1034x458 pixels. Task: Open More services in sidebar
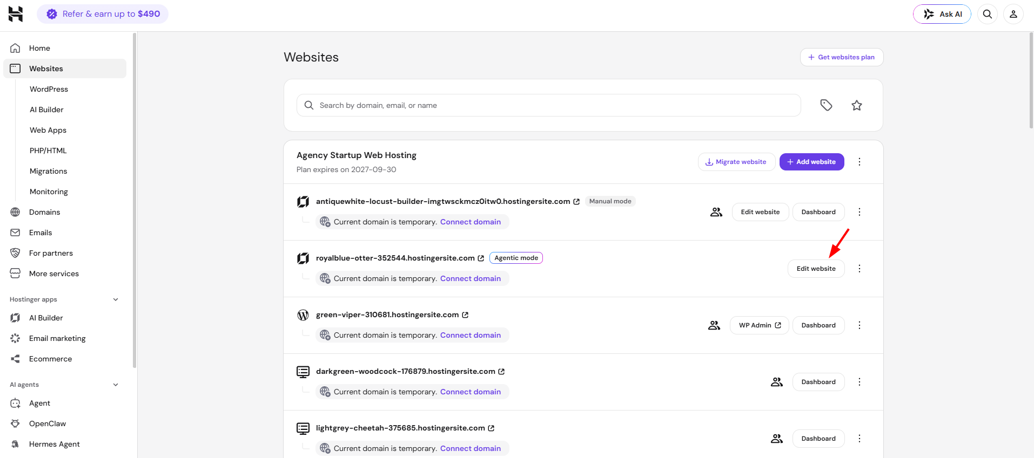click(65, 274)
